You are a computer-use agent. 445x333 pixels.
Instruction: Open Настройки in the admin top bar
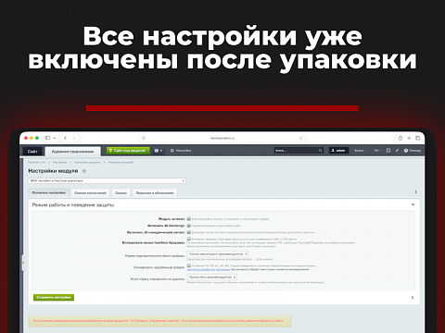[x=181, y=151]
